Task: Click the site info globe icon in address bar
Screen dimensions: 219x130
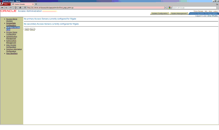Action: point(25,8)
